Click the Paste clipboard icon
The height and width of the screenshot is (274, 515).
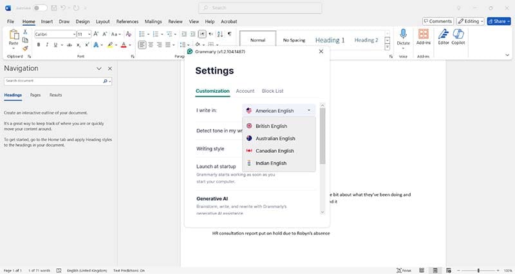14,35
